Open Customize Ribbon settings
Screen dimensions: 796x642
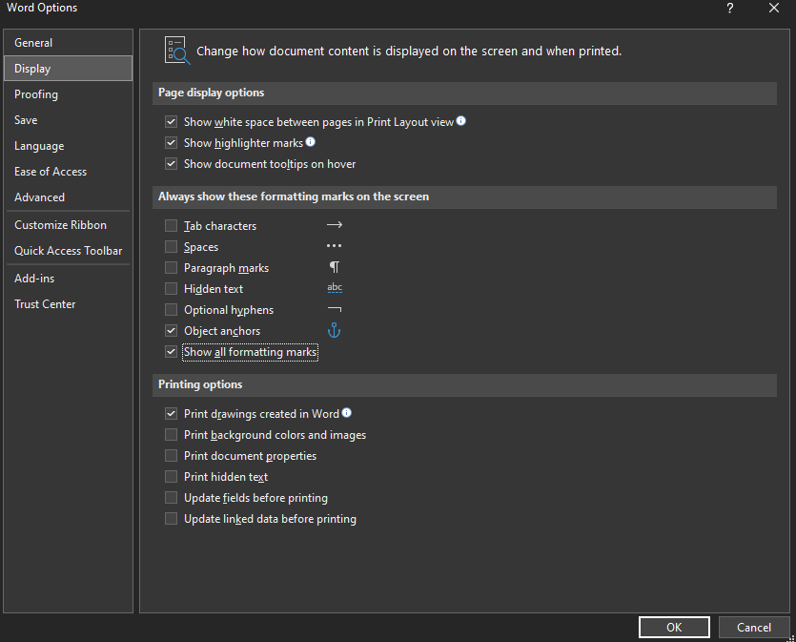click(x=68, y=225)
